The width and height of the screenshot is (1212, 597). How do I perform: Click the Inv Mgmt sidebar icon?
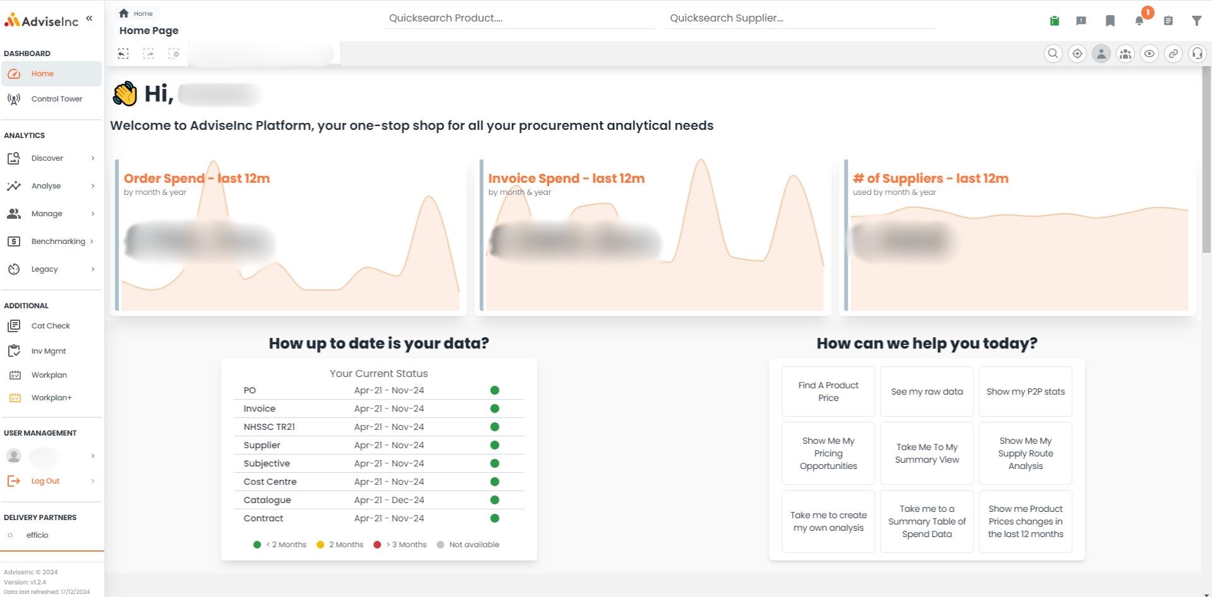coord(14,351)
